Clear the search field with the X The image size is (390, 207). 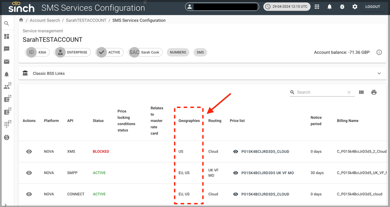coord(349,92)
